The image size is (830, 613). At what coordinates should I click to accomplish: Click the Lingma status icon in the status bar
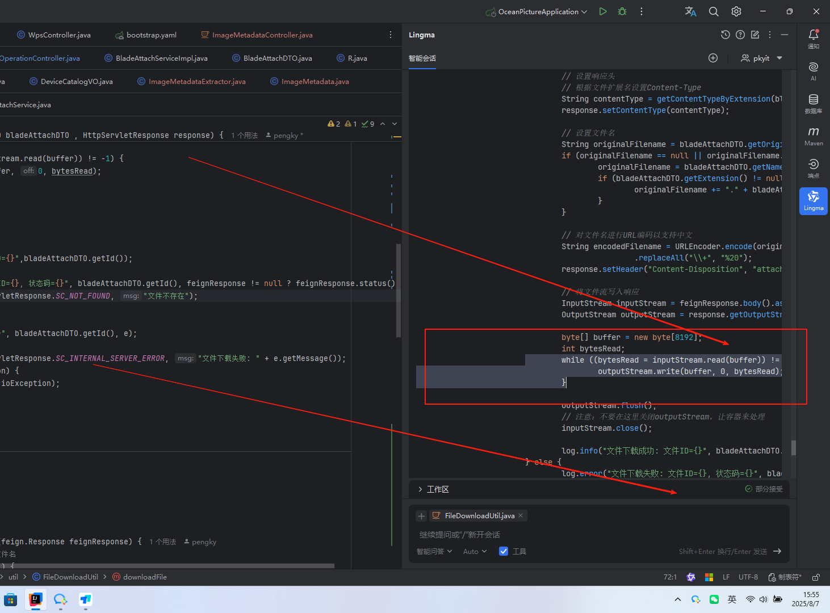[x=691, y=577]
